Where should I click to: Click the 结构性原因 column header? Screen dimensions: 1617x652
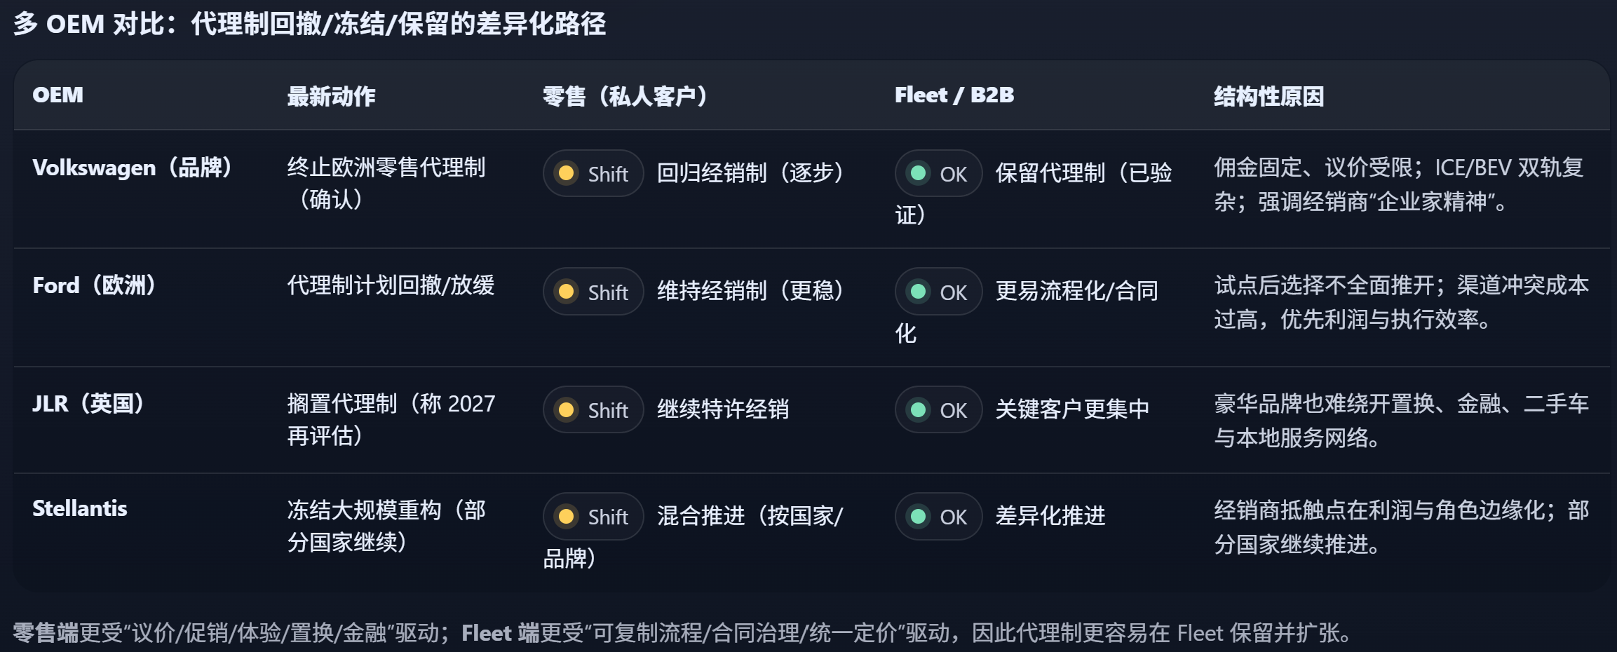click(1268, 96)
